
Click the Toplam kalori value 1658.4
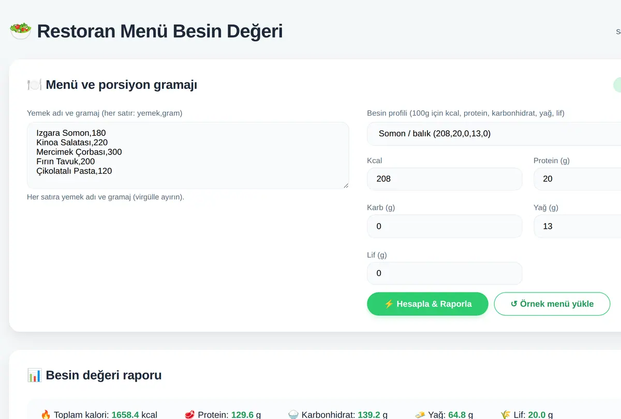[x=125, y=415]
